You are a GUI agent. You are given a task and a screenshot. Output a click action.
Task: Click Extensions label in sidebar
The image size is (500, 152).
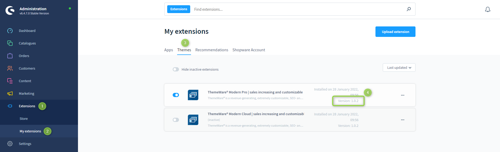(x=27, y=106)
